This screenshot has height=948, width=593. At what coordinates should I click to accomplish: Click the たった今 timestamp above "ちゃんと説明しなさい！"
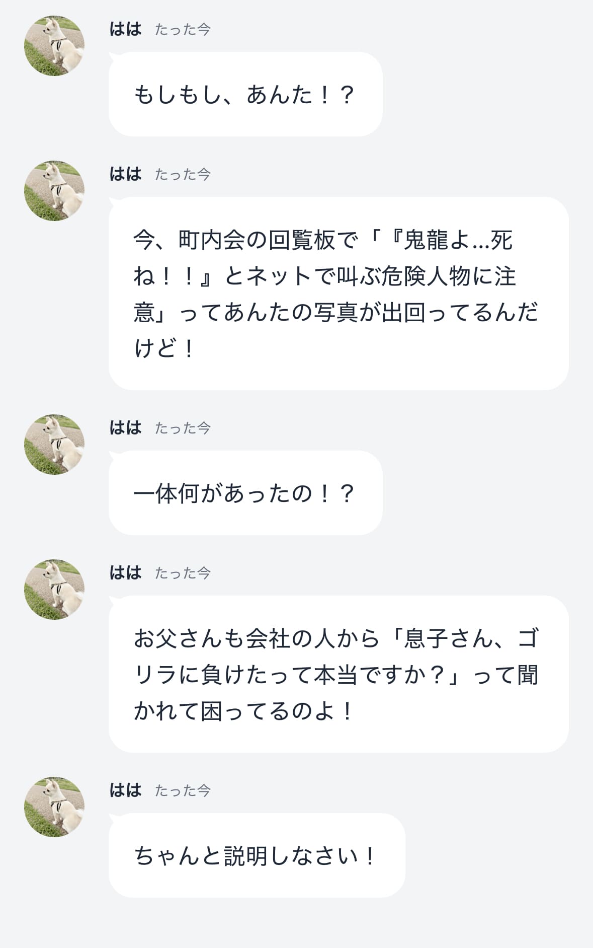tap(183, 791)
